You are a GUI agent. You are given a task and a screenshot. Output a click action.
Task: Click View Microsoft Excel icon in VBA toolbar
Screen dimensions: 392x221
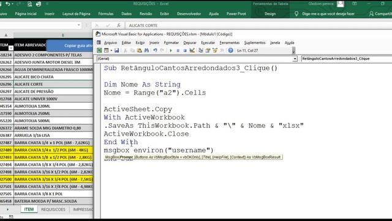(99, 50)
